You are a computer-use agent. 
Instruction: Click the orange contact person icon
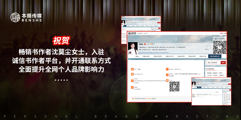(x=132, y=68)
